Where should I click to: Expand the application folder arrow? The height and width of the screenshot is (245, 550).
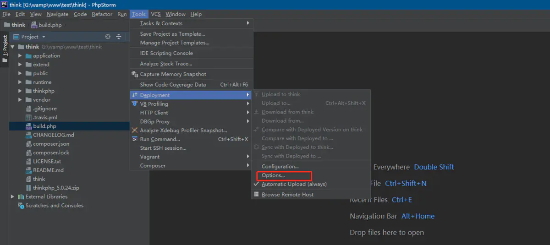[x=20, y=56]
